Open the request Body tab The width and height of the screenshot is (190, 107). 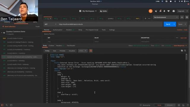pos(80,30)
